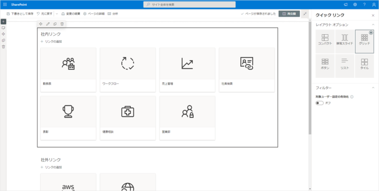Click the site-wide search box

click(x=189, y=4)
